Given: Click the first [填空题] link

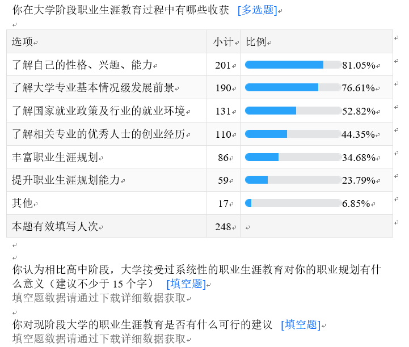Looking at the screenshot, I should point(185,283).
